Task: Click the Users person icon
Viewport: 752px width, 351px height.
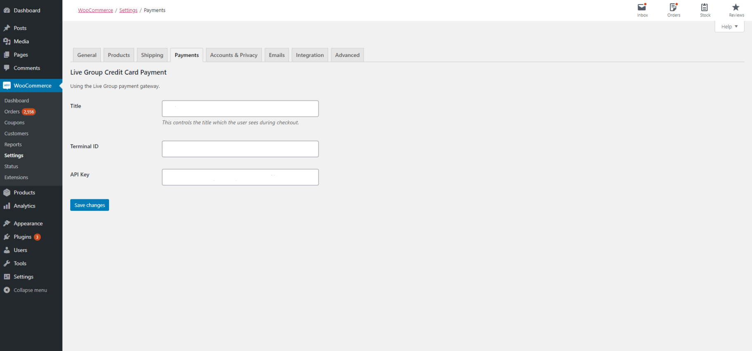Action: click(7, 250)
